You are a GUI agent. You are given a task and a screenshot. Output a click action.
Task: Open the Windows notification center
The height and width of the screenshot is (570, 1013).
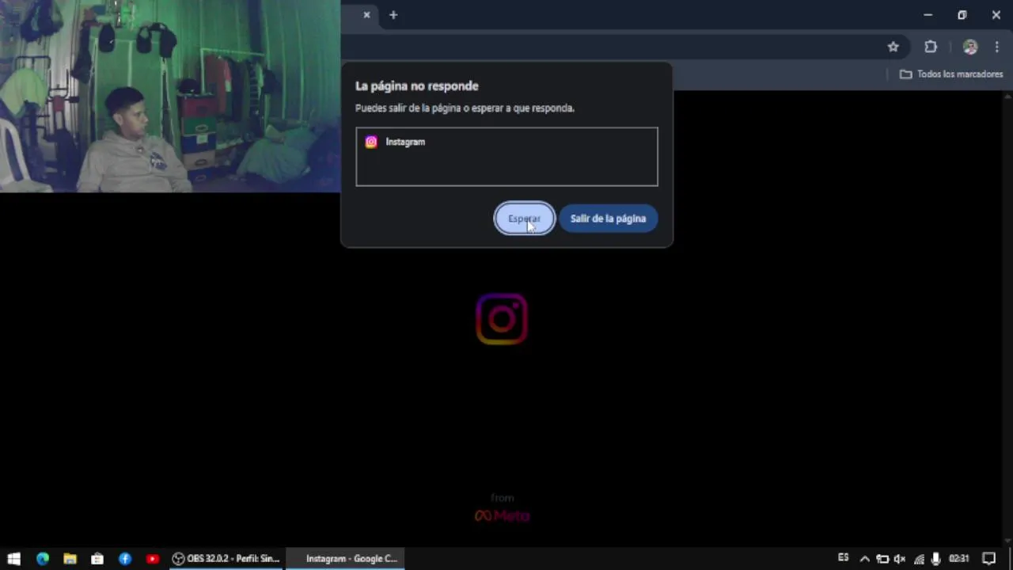click(988, 558)
